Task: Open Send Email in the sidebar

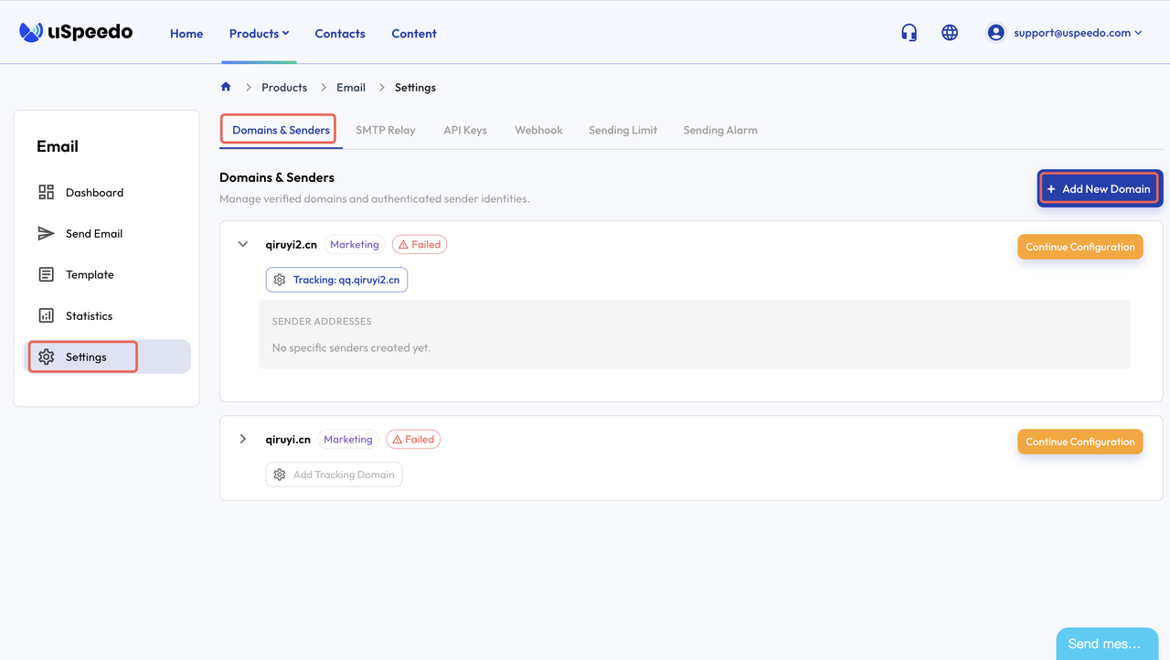Action: pyautogui.click(x=93, y=234)
